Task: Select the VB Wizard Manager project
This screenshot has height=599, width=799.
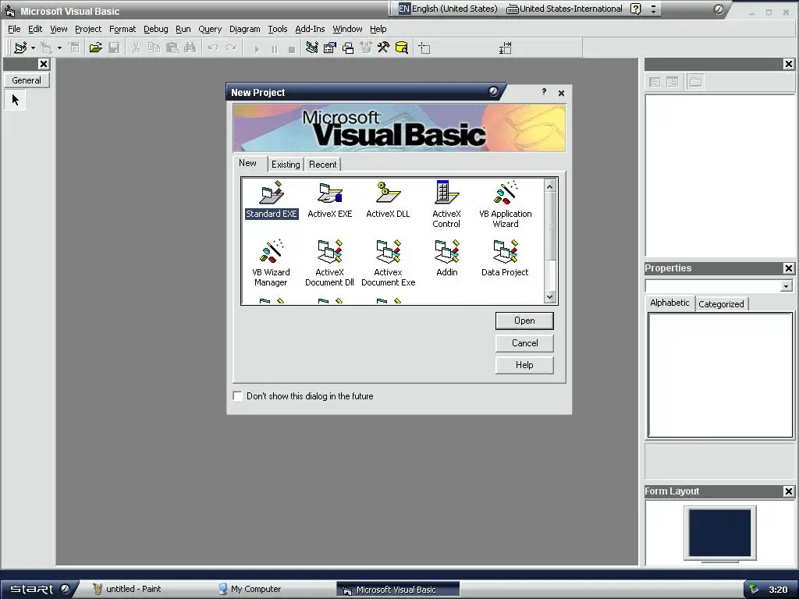Action: (271, 263)
